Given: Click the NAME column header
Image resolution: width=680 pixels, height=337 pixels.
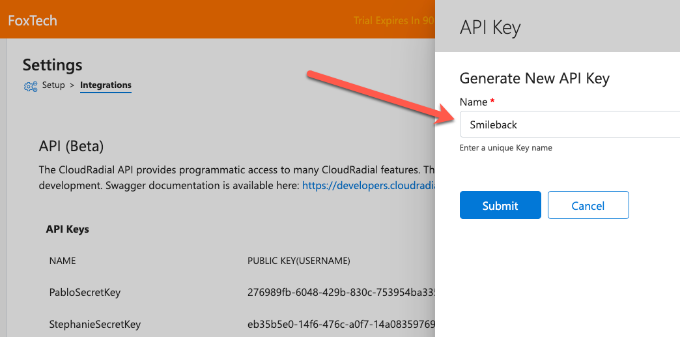Looking at the screenshot, I should 63,261.
